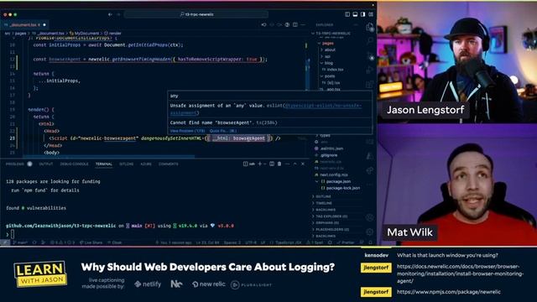
Task: Switch to the AZURE panel tab
Action: click(146, 164)
